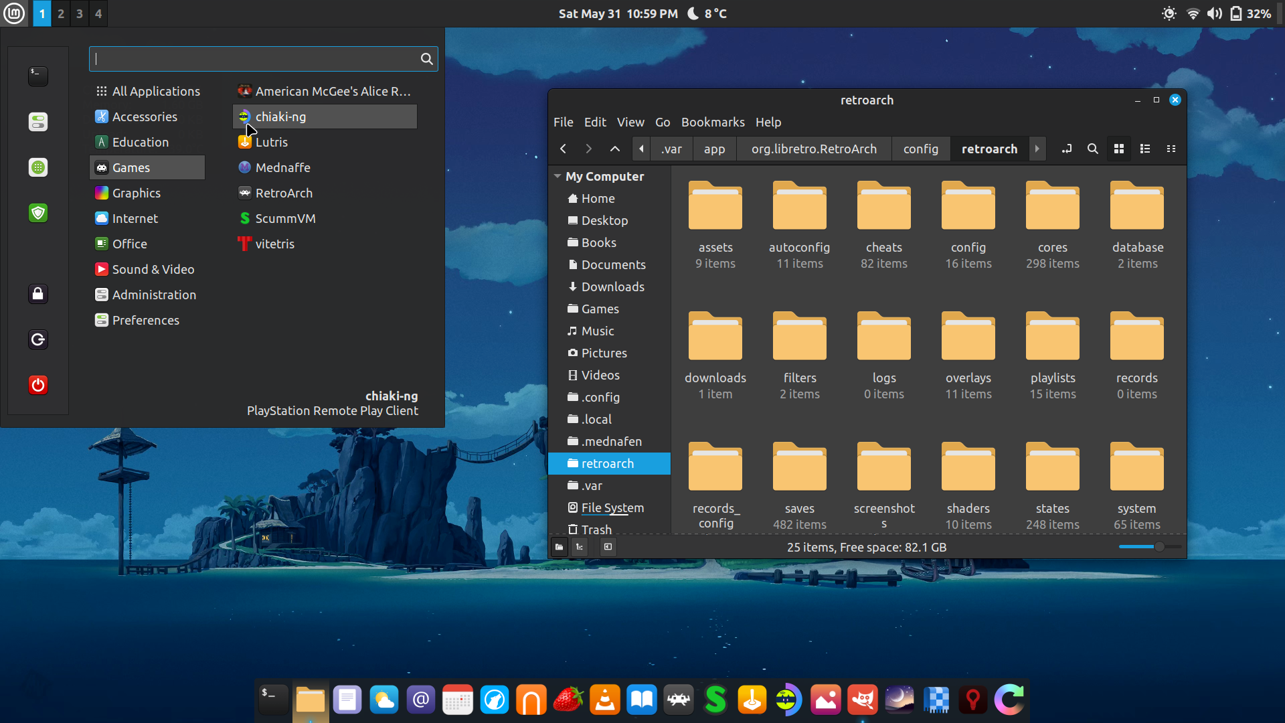Launch Mednaffe from the Games list
This screenshot has width=1285, height=723.
pyautogui.click(x=325, y=167)
